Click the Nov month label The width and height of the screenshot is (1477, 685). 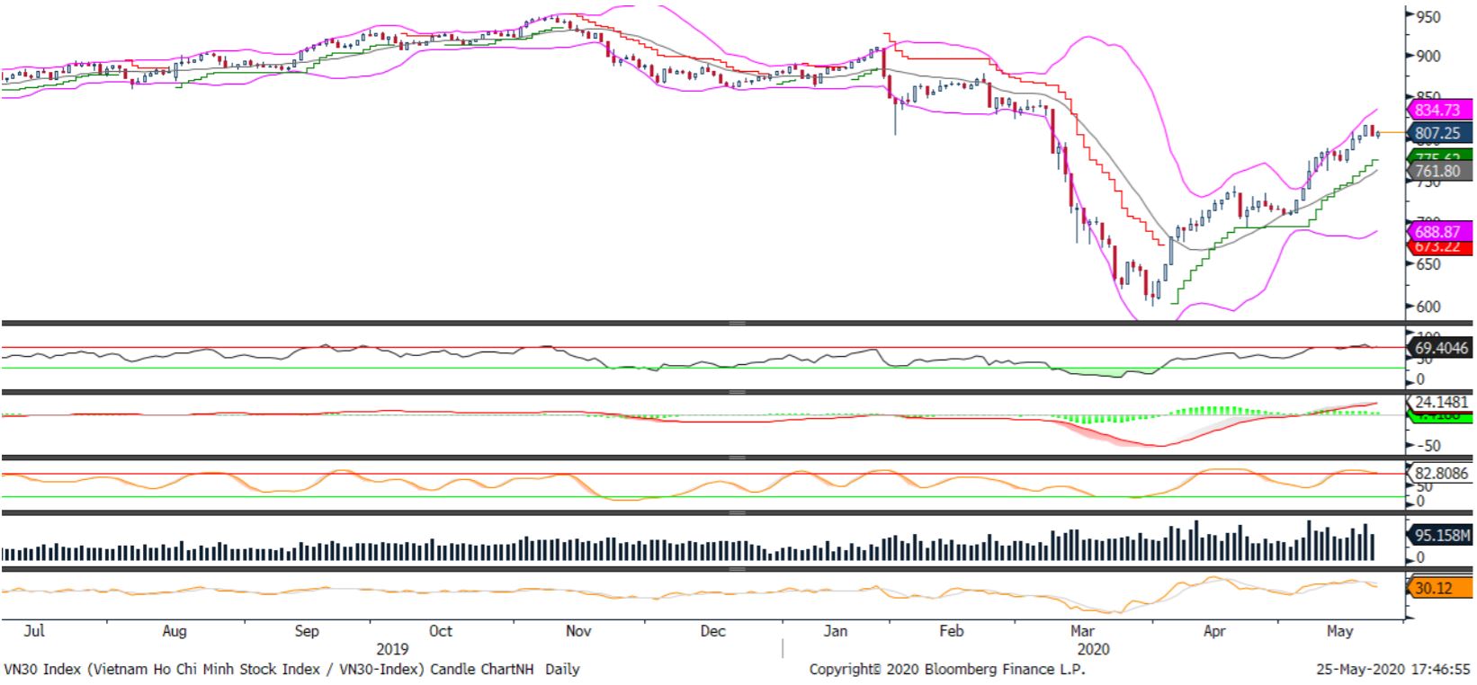(578, 631)
